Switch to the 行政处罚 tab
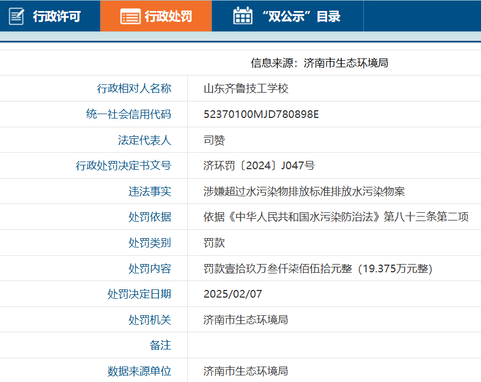 156,16
